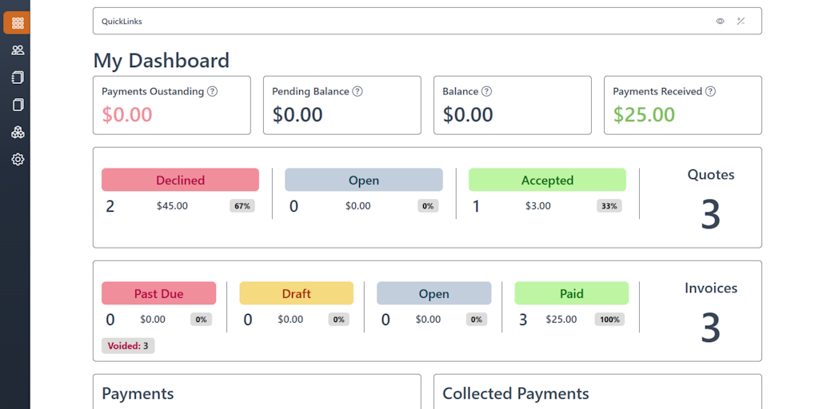Open the stacked pages icon in sidebar
This screenshot has width=819, height=409.
coord(18,105)
